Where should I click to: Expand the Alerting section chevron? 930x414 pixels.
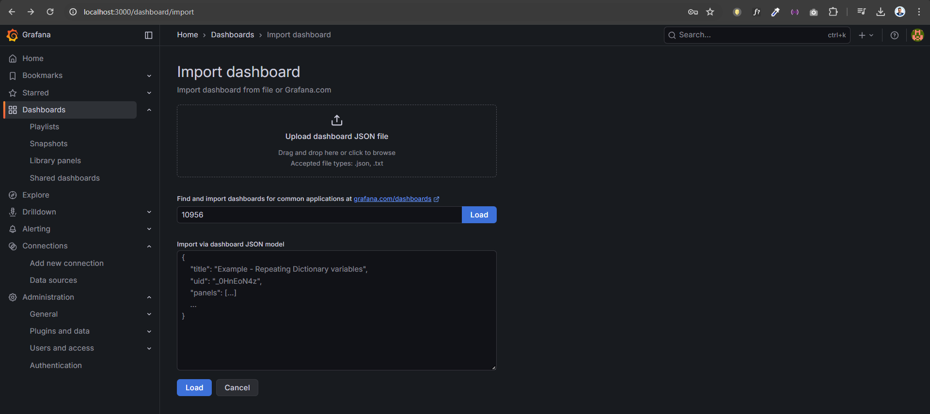(149, 229)
